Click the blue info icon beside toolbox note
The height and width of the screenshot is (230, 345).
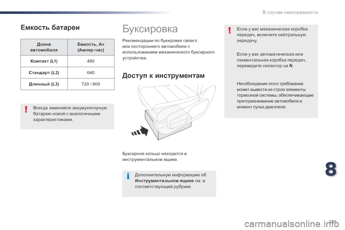[x=128, y=176]
